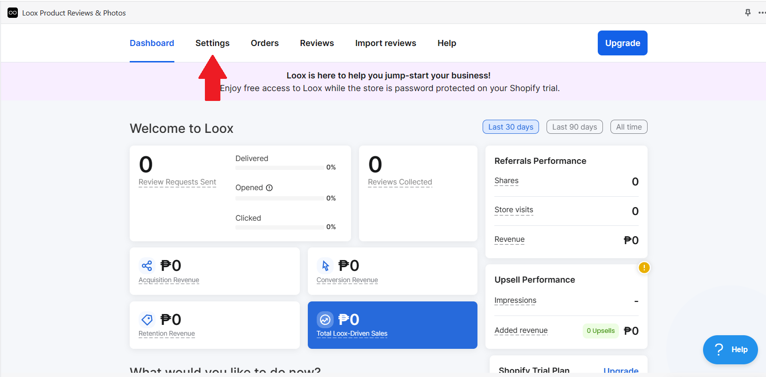Click the Shares label in Referrals Performance
766x377 pixels.
(507, 181)
